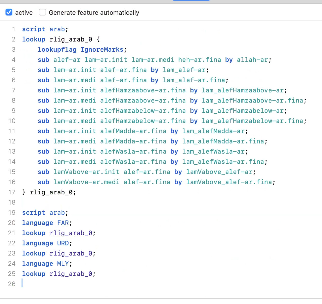Click the opening brace on line 2

98,39
